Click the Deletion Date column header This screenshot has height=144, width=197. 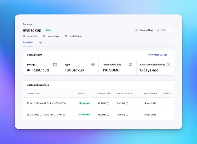pyautogui.click(x=150, y=93)
